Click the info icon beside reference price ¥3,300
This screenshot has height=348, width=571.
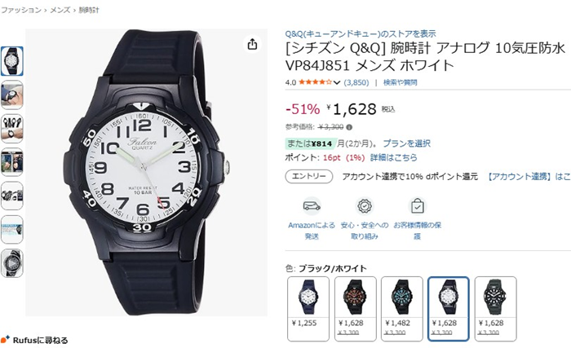(349, 127)
